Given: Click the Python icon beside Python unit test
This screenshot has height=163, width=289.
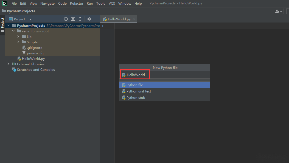Looking at the screenshot, I should pos(124,91).
